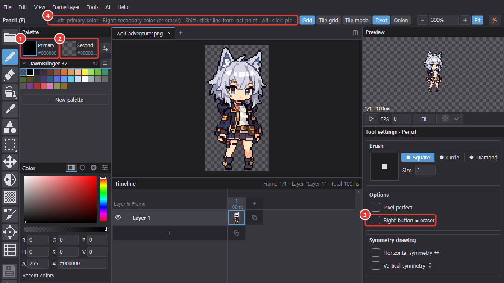The image size is (504, 283).
Task: Select the Circle brush shape
Action: [449, 158]
